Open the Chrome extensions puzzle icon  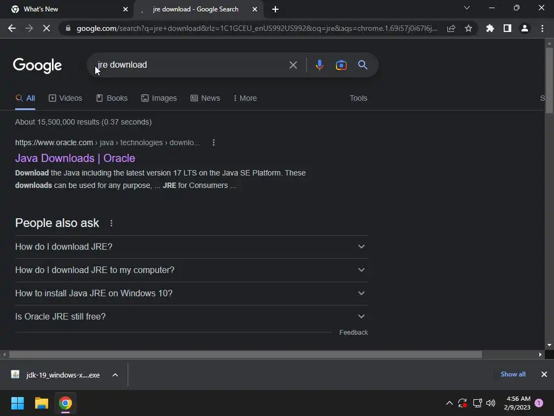490,28
